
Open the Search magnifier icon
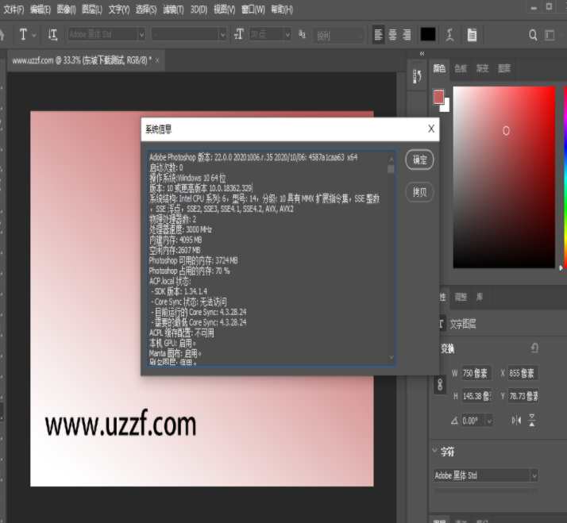pyautogui.click(x=533, y=35)
